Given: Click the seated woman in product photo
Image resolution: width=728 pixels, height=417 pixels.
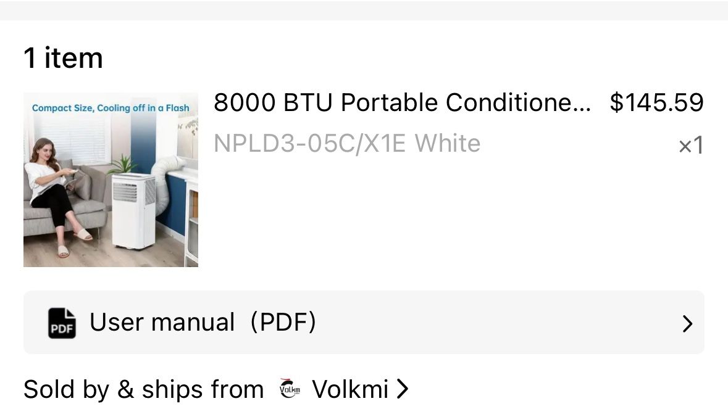Looking at the screenshot, I should [x=52, y=191].
